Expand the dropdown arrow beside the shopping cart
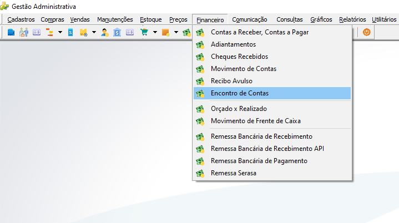Viewport: 399px width, 223px height. (155, 32)
